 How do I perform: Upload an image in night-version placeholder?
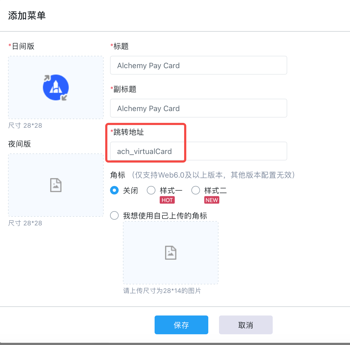click(56, 185)
